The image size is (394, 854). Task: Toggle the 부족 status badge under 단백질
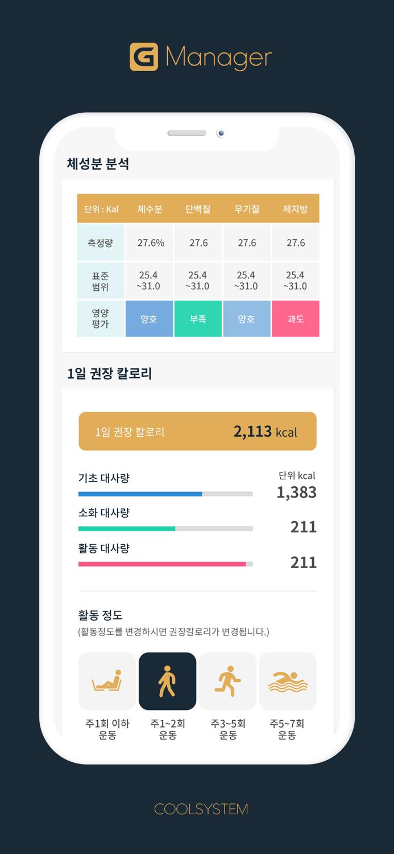[x=198, y=319]
